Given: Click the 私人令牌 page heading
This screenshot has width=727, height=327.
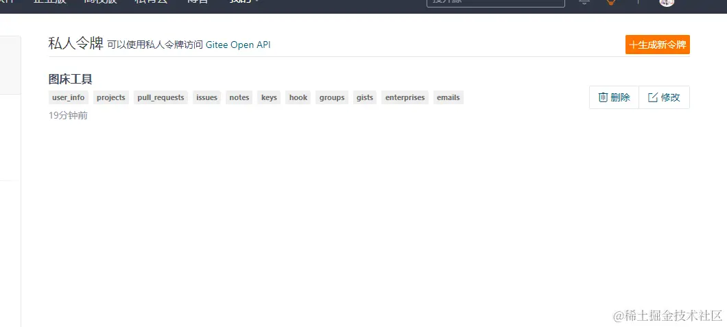Looking at the screenshot, I should point(75,44).
